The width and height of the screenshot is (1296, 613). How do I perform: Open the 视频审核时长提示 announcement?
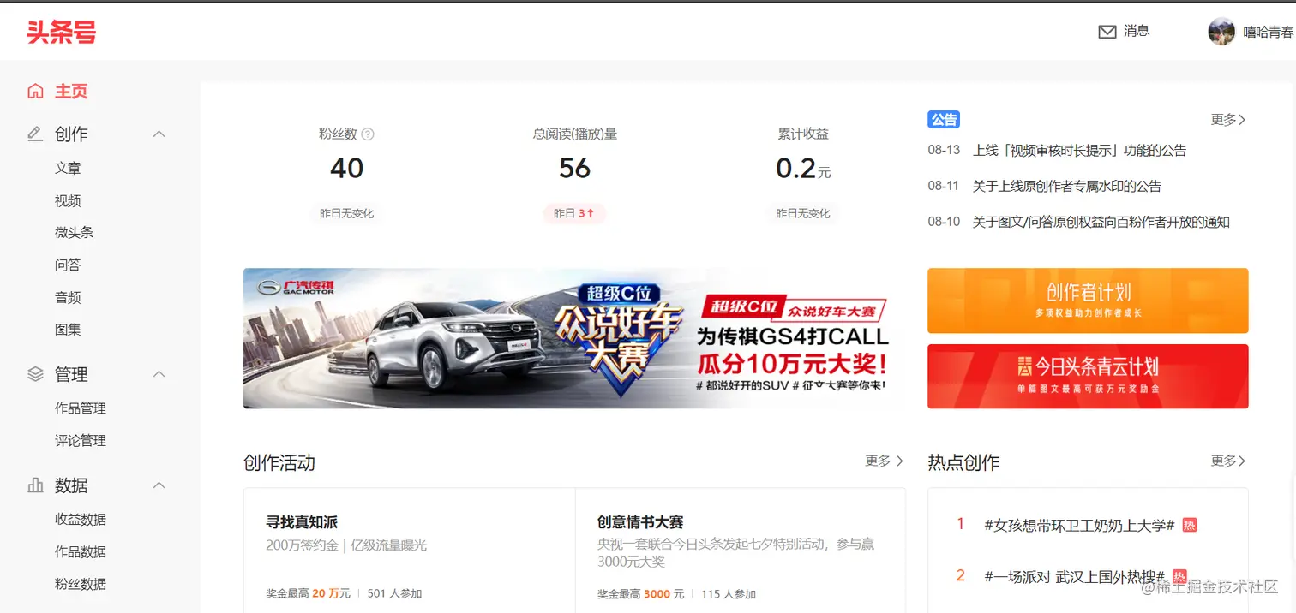[1079, 150]
